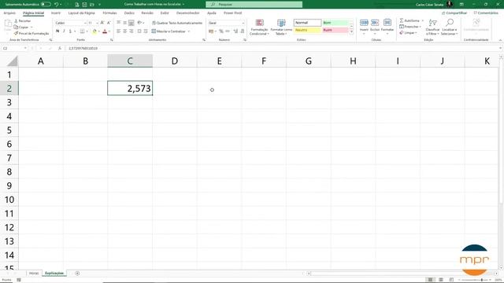Open the text orientation icon

[139, 23]
